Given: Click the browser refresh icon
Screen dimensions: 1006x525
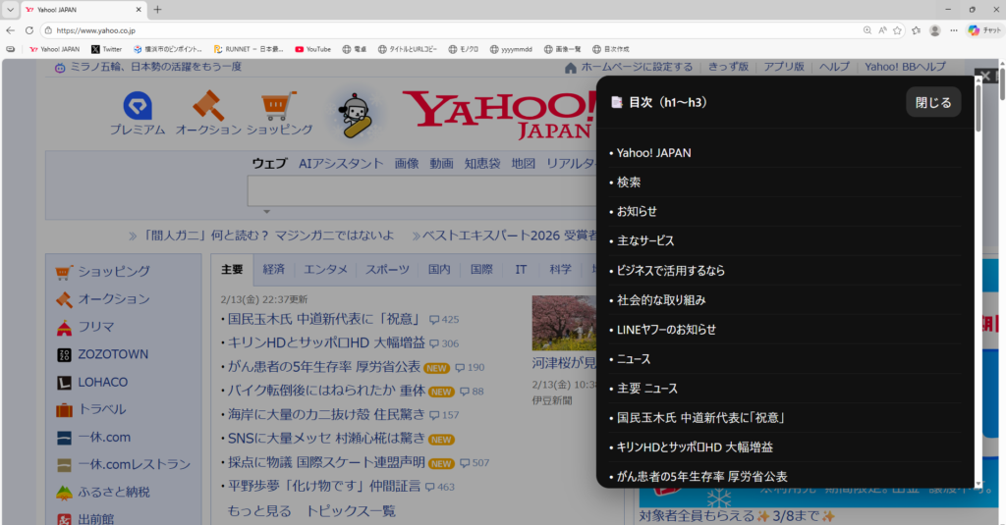Looking at the screenshot, I should pyautogui.click(x=29, y=30).
